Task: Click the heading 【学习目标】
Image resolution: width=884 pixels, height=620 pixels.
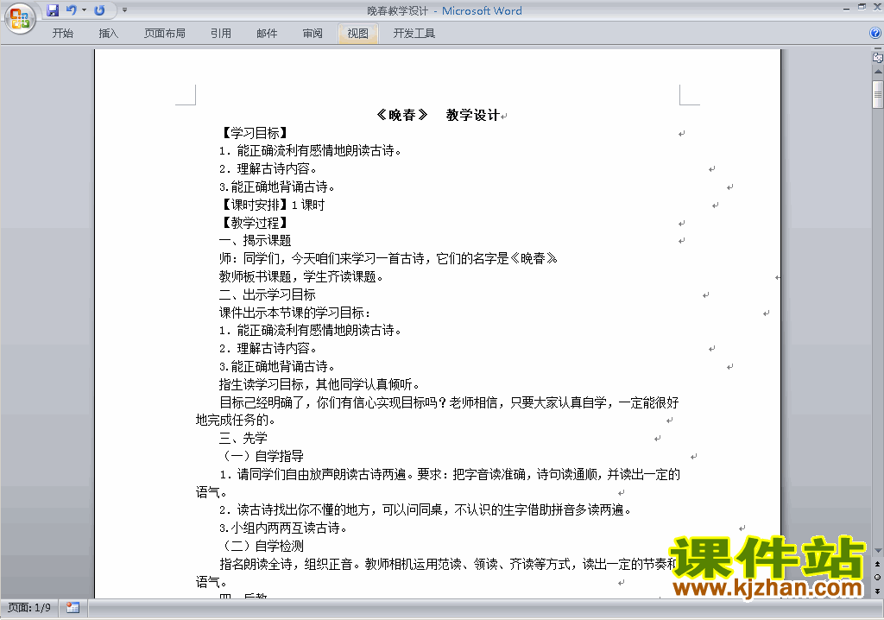Action: (x=255, y=133)
